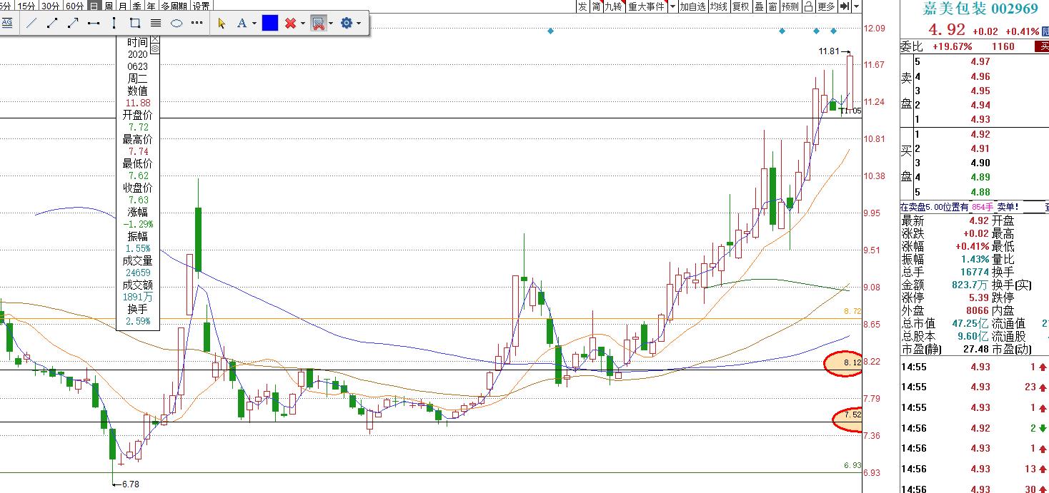Switch to the 60分 period tab

pos(74,6)
